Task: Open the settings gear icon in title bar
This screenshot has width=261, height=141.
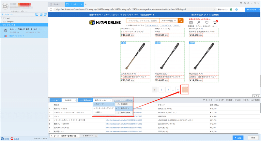Action: [x=248, y=3]
